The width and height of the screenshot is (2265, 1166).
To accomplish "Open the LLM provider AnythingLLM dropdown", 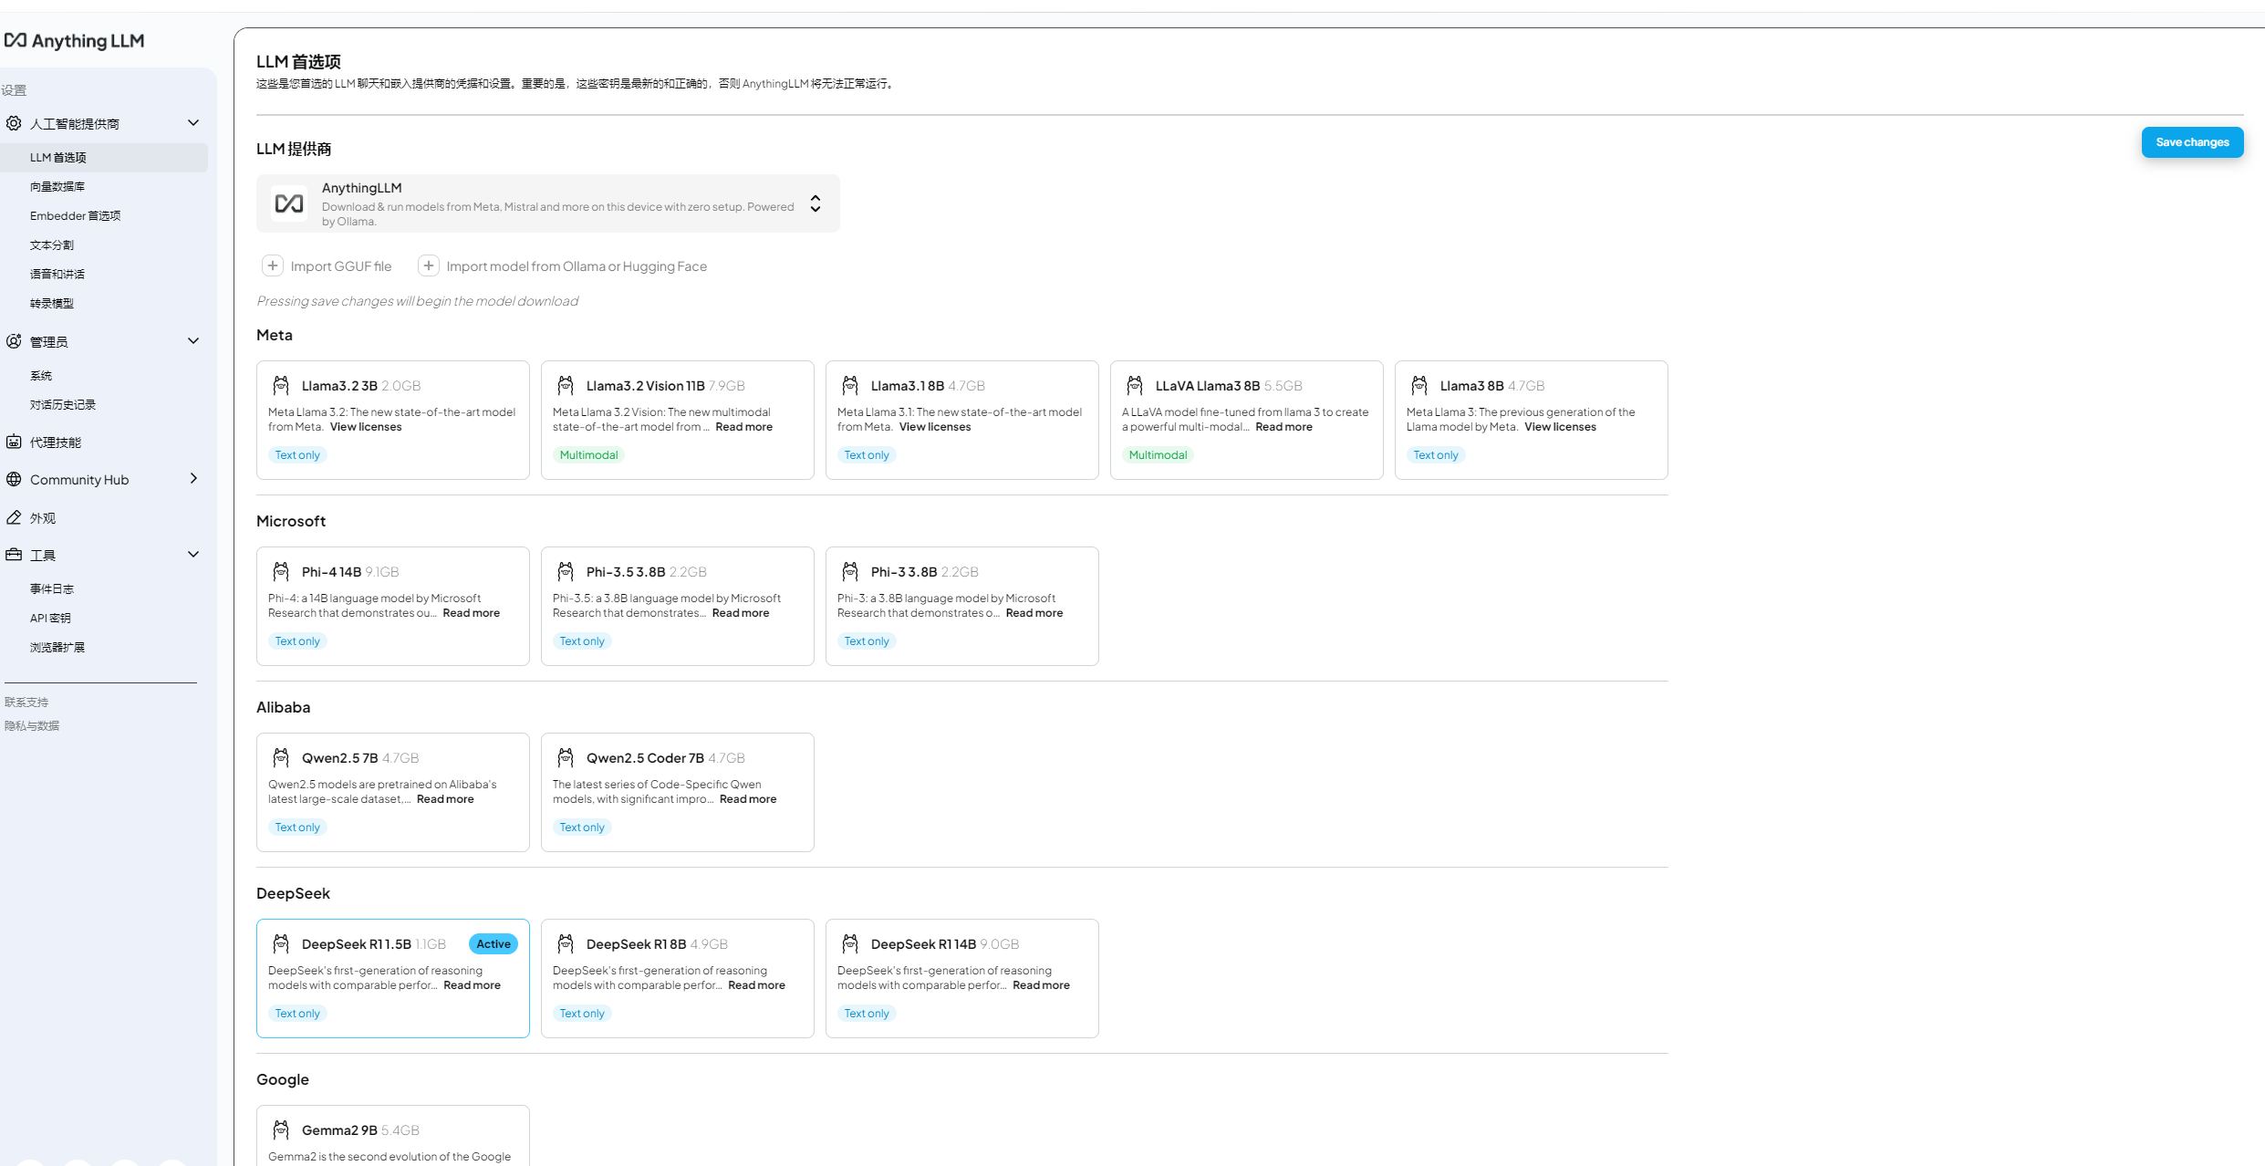I will (547, 203).
